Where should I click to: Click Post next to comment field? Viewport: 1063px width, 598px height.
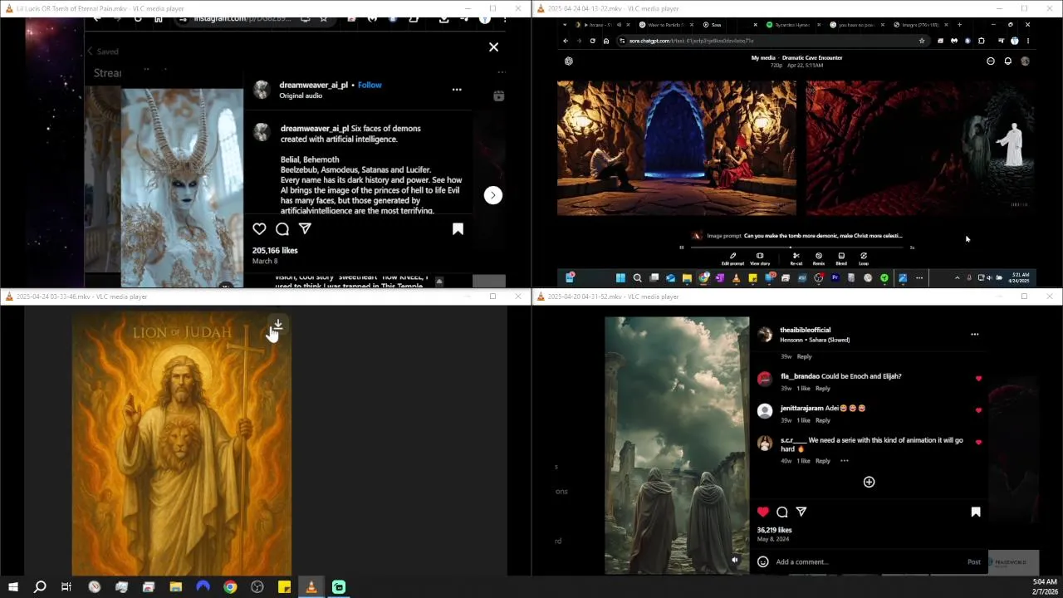973,562
